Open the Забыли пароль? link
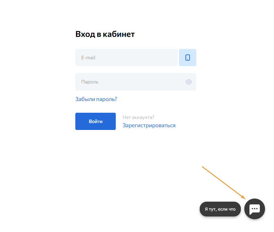The image size is (274, 232). point(96,99)
